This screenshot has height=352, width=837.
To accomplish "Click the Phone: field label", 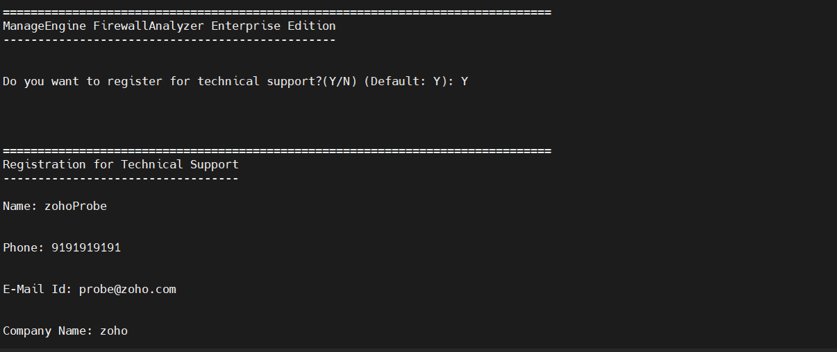I will click(24, 248).
